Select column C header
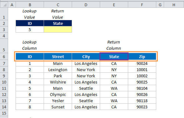The width and height of the screenshot is (184, 118). coord(58,5)
